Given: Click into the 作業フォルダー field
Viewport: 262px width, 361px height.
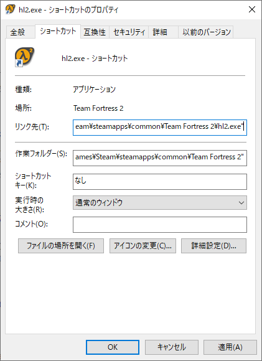Looking at the screenshot, I should pos(160,158).
